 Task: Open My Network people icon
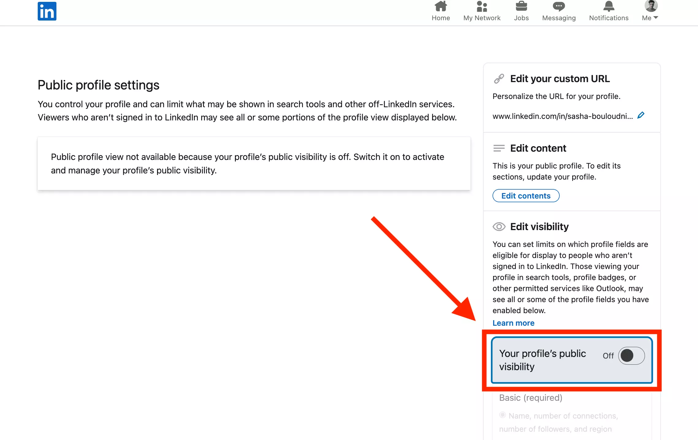[x=482, y=6]
